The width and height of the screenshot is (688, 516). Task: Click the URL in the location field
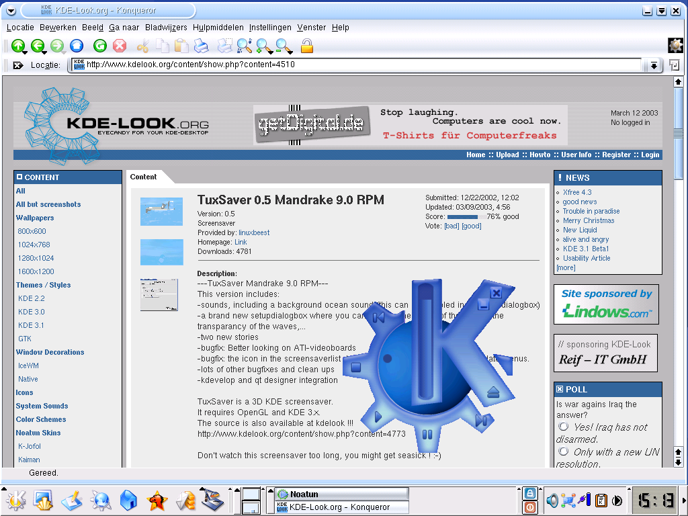190,64
